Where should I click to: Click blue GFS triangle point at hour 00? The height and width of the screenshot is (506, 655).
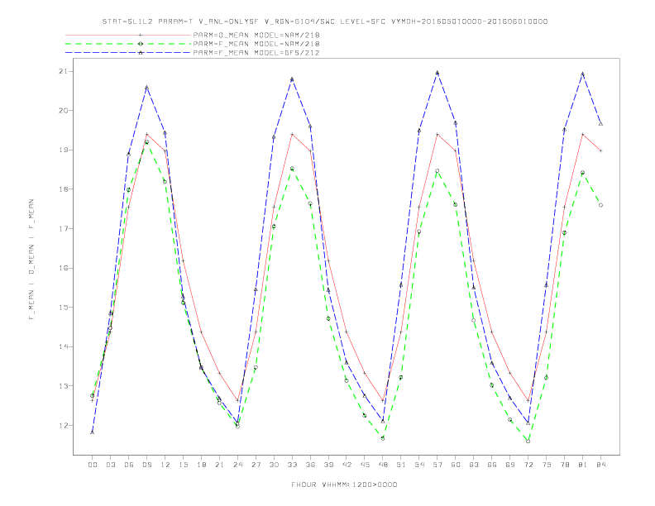(93, 432)
